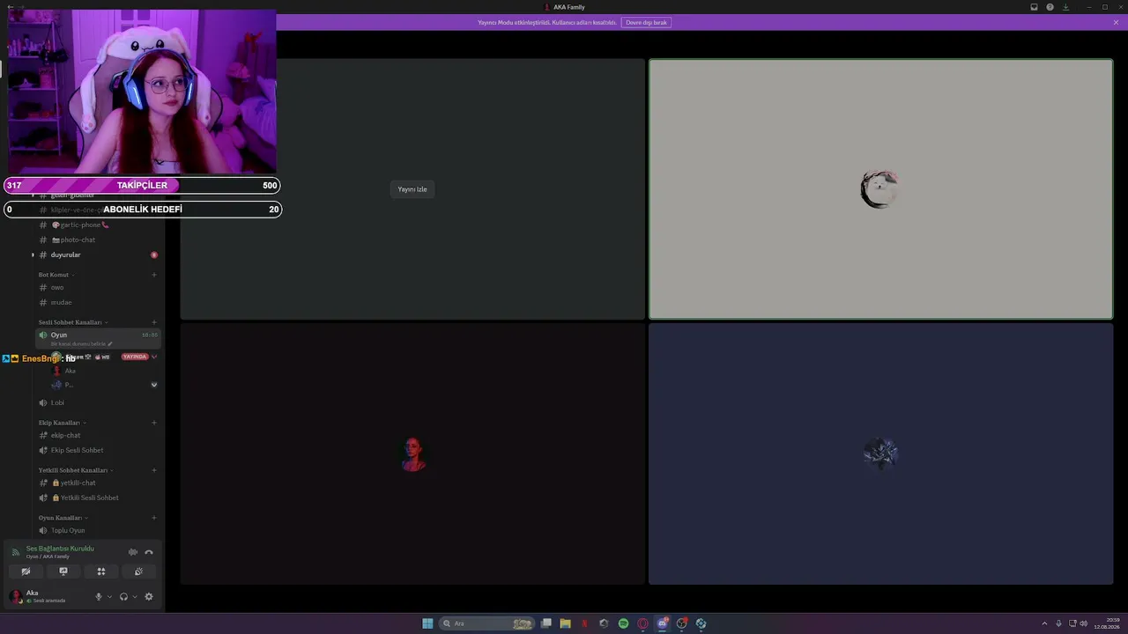Click the 'Yayını izle' button

[412, 189]
